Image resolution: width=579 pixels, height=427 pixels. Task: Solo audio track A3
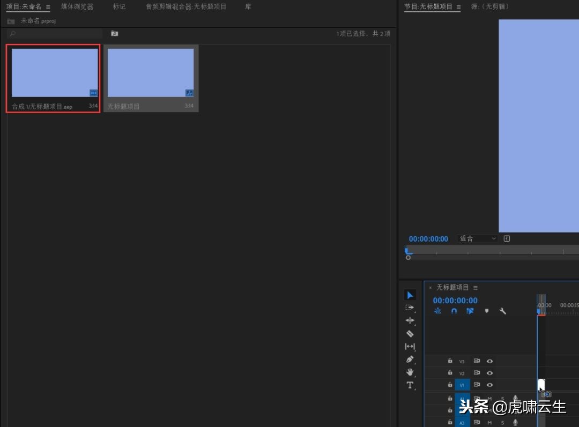502,422
